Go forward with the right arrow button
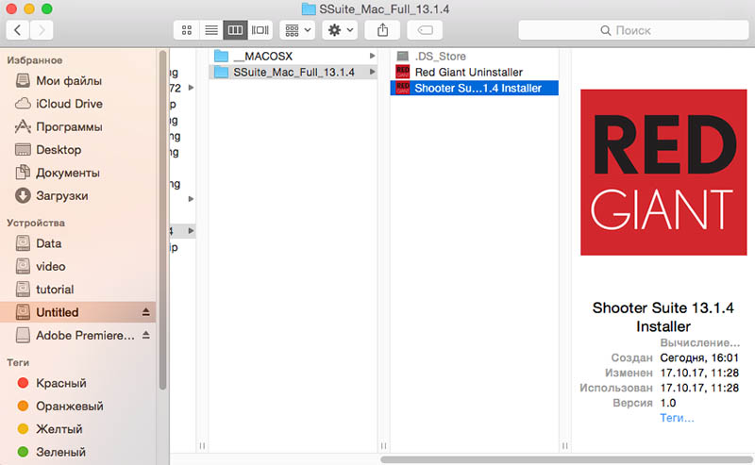This screenshot has width=755, height=465. [x=42, y=30]
